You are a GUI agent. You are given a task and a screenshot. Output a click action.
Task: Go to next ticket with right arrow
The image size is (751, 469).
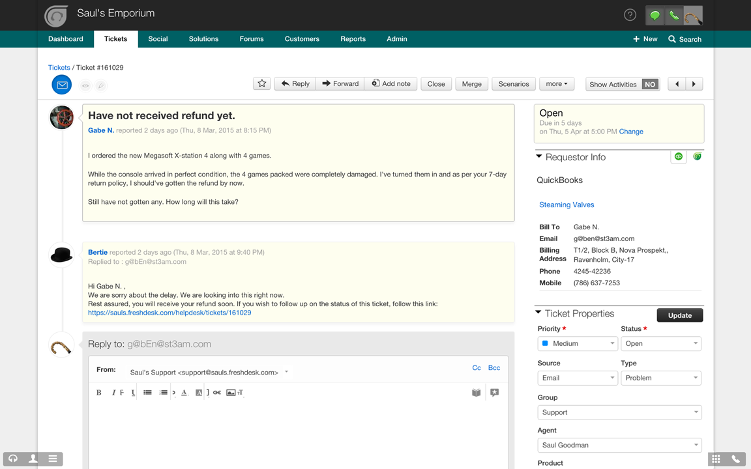694,84
